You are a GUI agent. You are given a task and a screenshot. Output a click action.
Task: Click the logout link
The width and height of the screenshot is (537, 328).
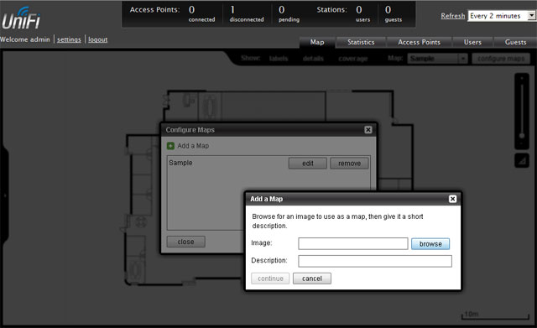pos(98,39)
